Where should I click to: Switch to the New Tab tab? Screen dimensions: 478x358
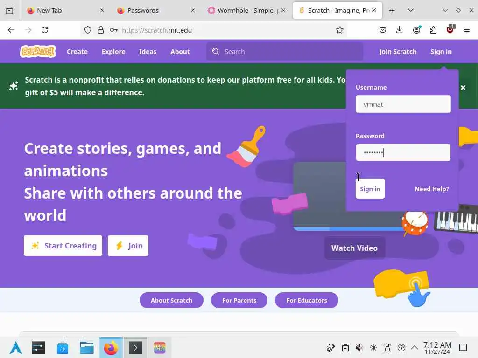(65, 10)
